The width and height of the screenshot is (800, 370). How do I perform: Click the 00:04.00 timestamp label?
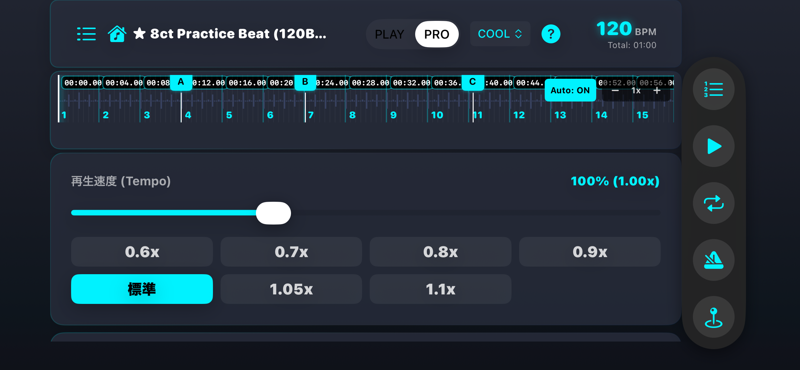124,83
